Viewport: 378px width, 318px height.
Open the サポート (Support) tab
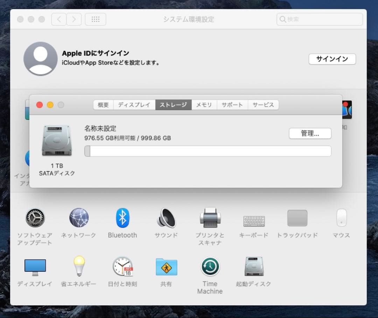point(232,104)
